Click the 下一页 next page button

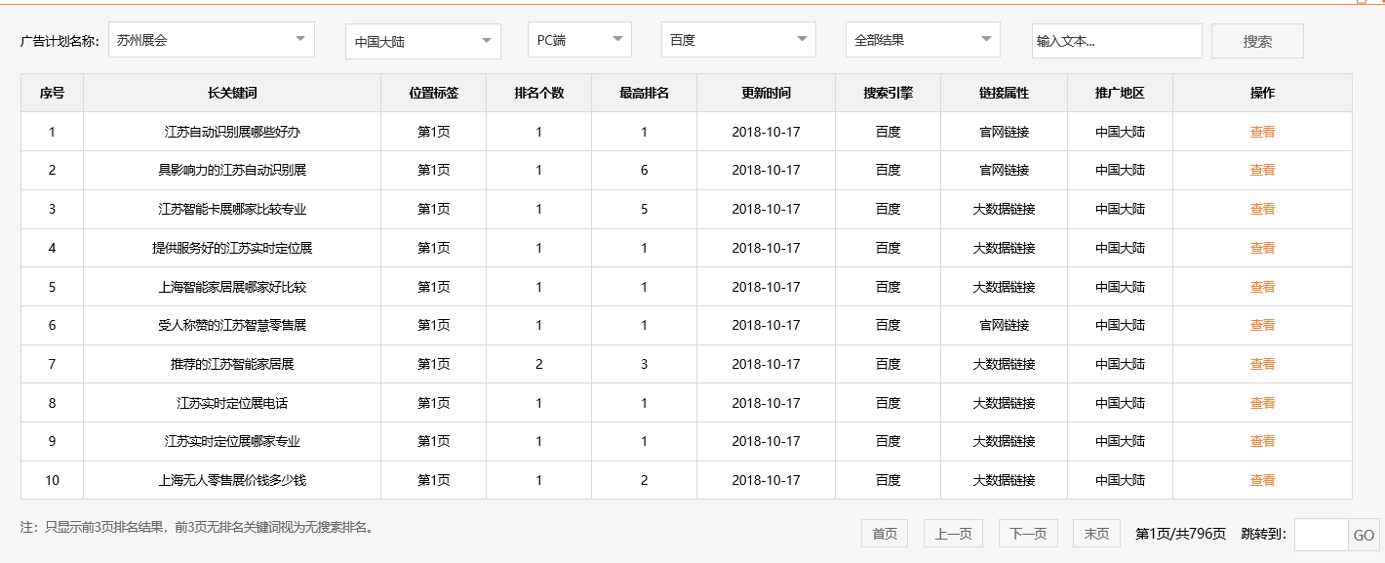pyautogui.click(x=1027, y=533)
